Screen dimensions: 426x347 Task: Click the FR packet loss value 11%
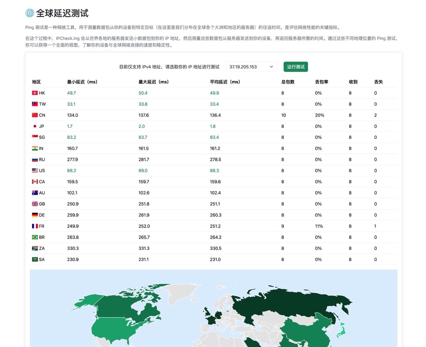click(319, 226)
